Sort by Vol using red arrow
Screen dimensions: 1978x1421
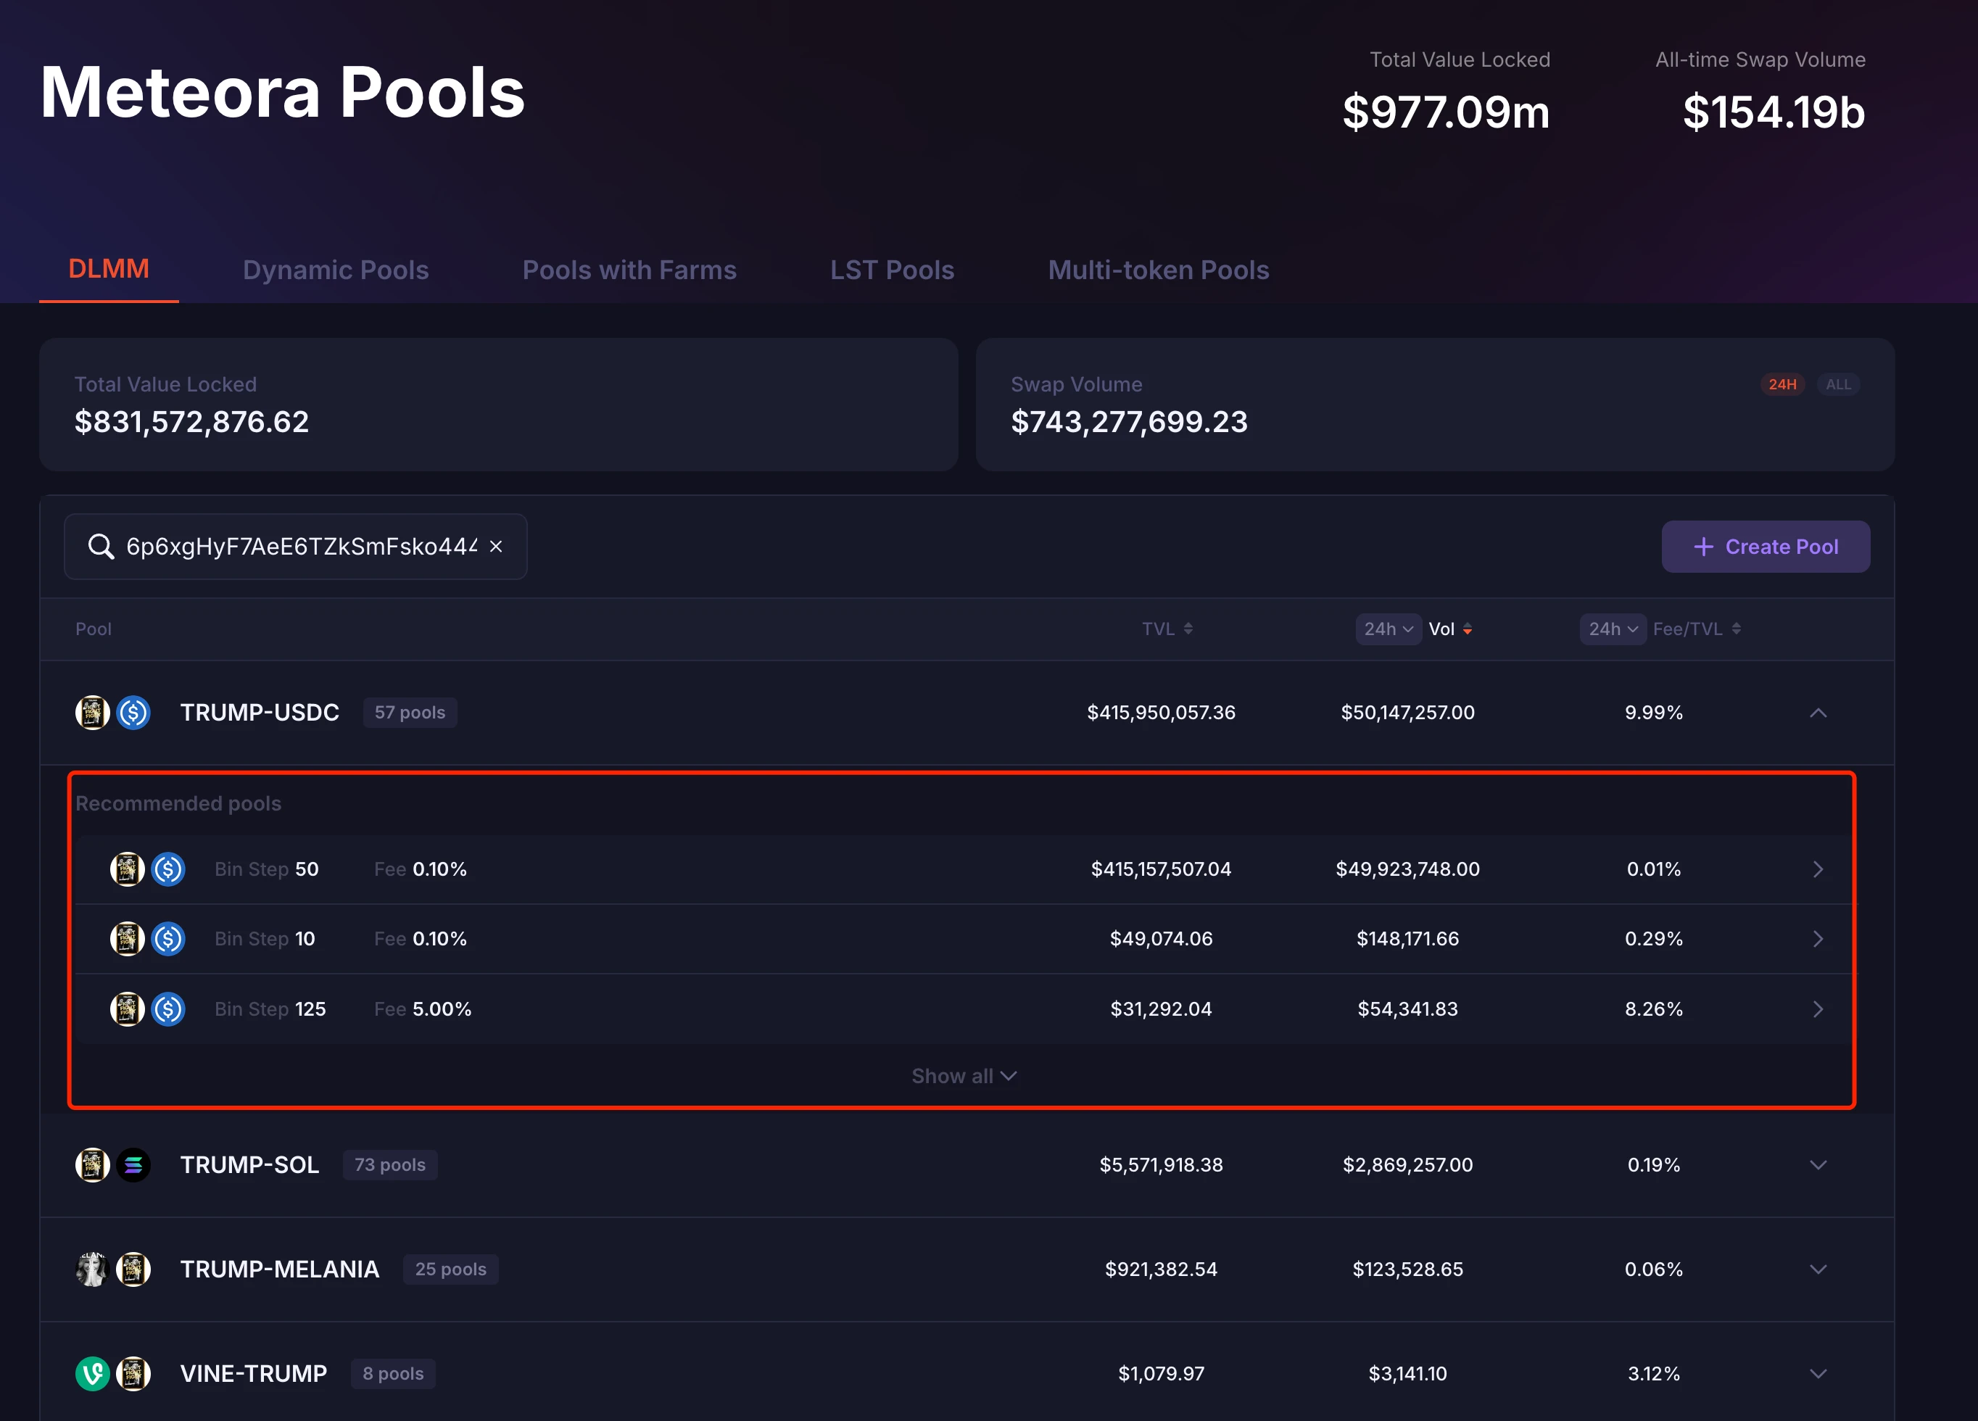(x=1468, y=629)
